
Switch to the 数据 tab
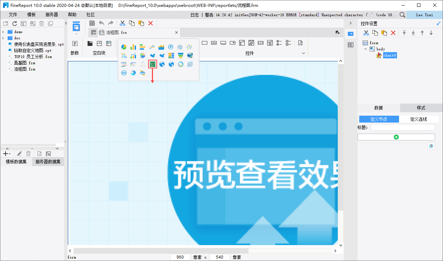[379, 108]
